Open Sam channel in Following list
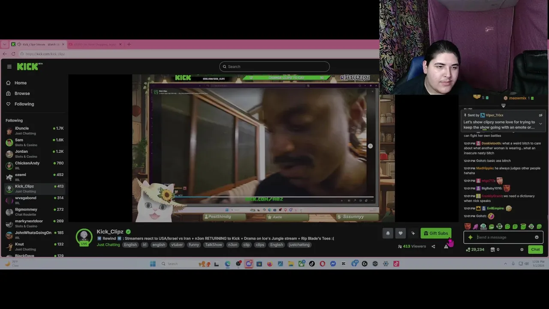The image size is (549, 309). click(x=34, y=142)
